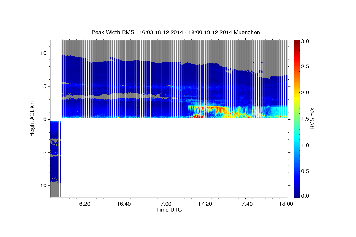Click the height tick label -10
356x237 pixels.
43,185
